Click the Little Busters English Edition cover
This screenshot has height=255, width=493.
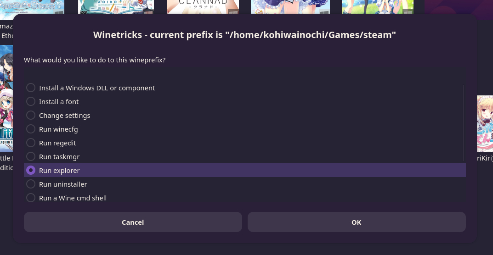[6, 105]
